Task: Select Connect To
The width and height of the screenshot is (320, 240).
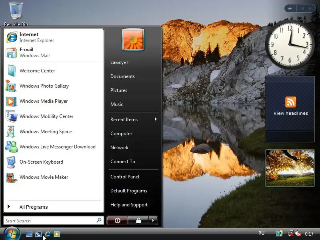Action: [123, 162]
